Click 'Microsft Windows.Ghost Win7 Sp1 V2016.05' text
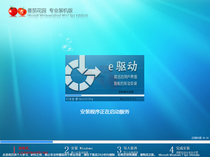210x157 pixels. coord(58,15)
